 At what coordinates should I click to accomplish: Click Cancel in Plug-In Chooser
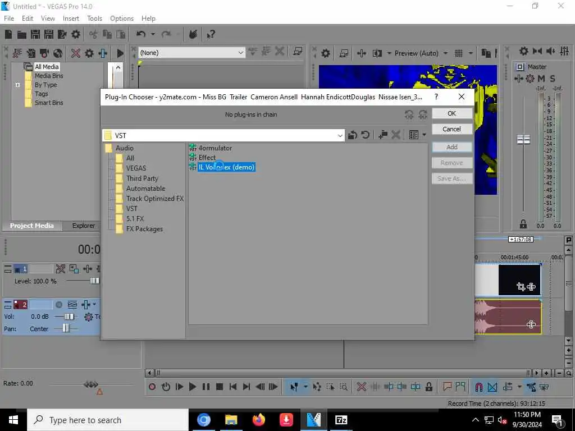tap(452, 129)
